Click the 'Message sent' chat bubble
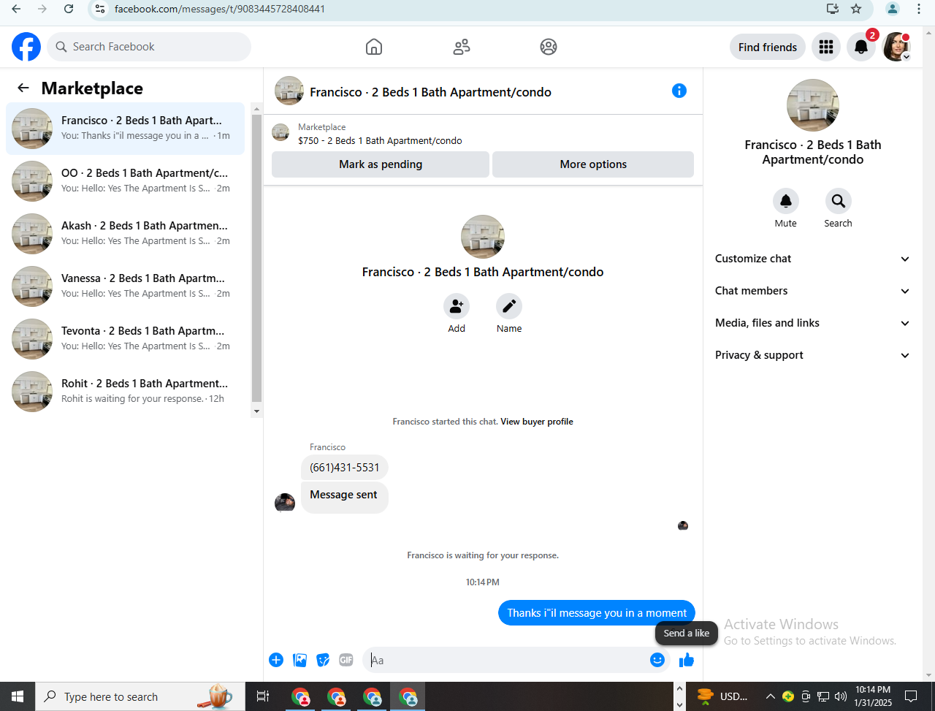This screenshot has height=711, width=935. pos(344,498)
